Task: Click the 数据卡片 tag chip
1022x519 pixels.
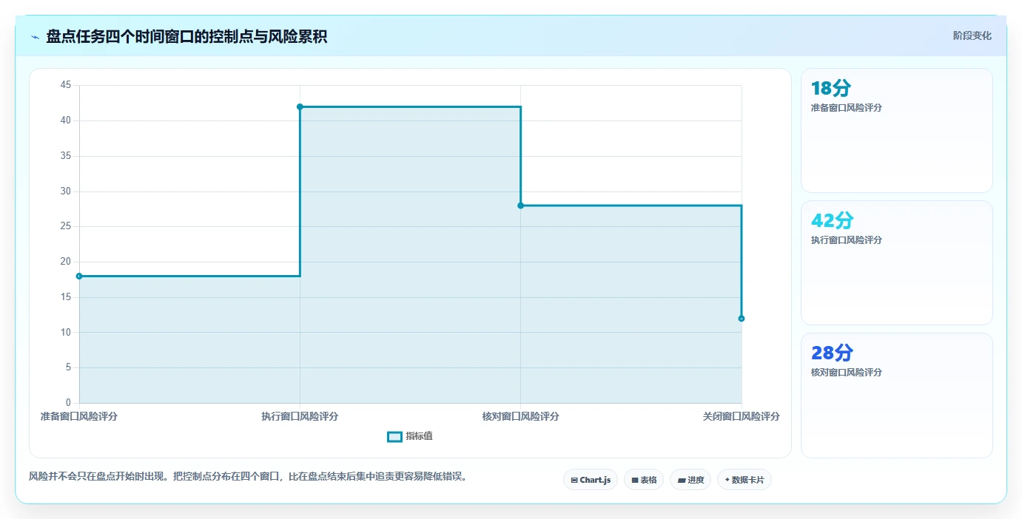Action: [x=744, y=480]
